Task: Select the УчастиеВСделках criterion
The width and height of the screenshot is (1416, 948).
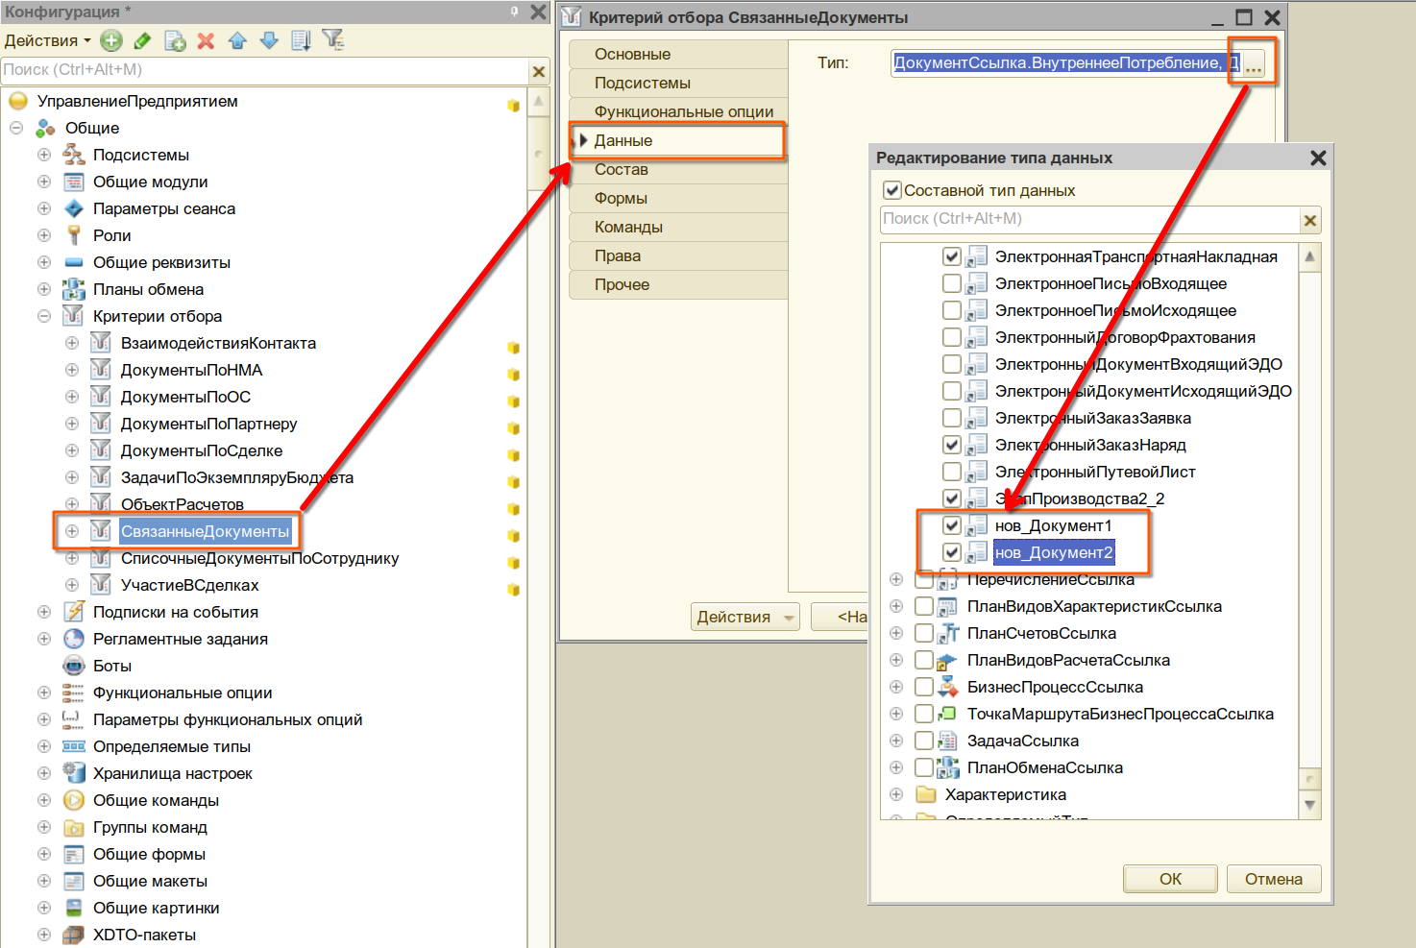Action: tap(189, 585)
